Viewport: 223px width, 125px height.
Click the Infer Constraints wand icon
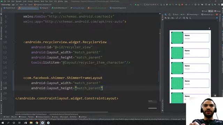click(x=180, y=18)
